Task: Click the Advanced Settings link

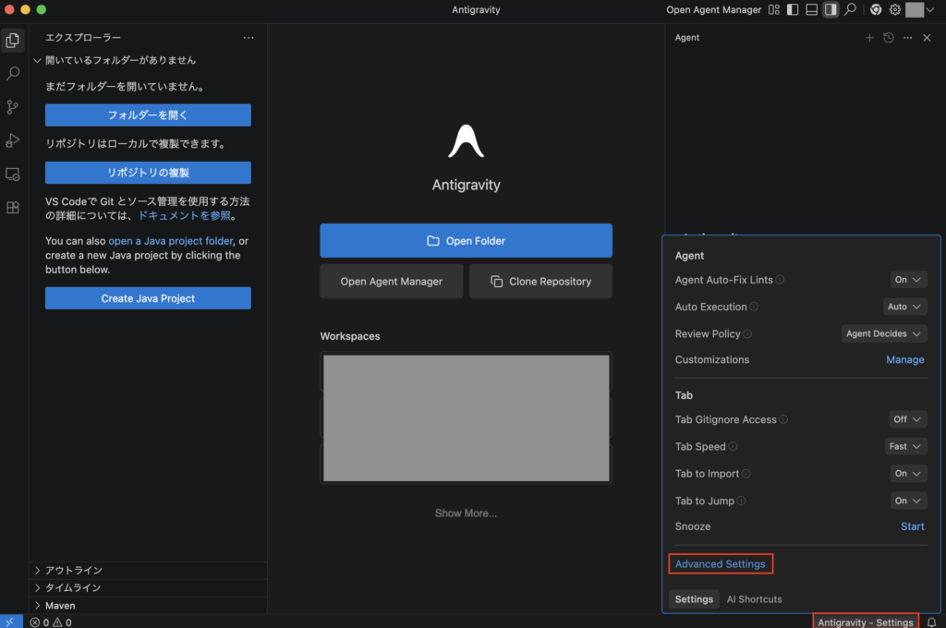Action: [720, 564]
